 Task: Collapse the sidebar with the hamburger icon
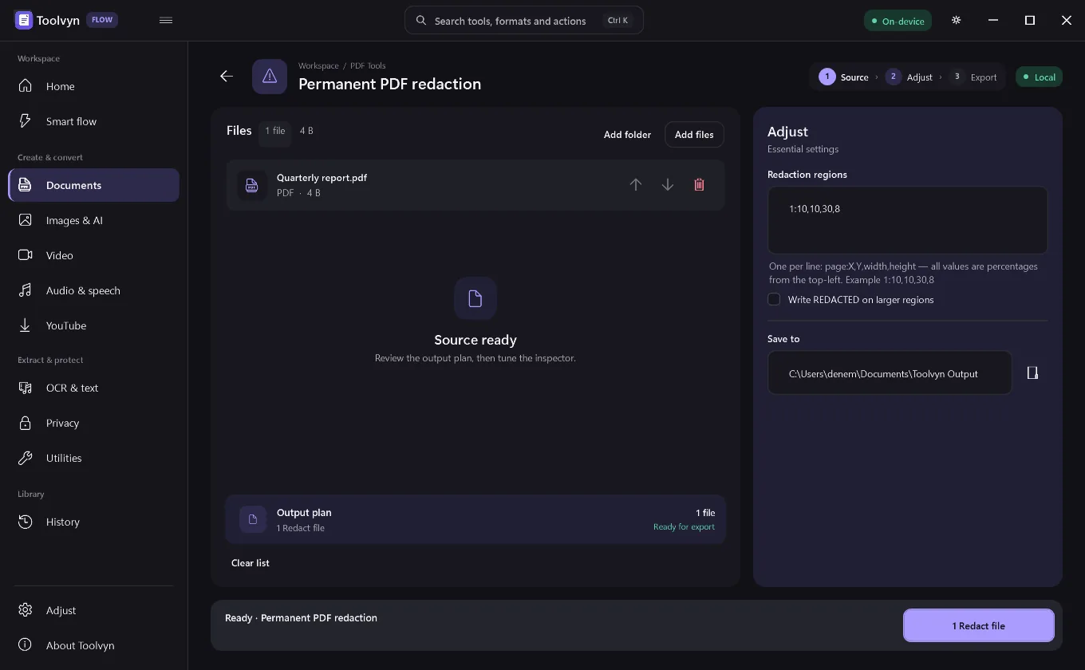166,21
